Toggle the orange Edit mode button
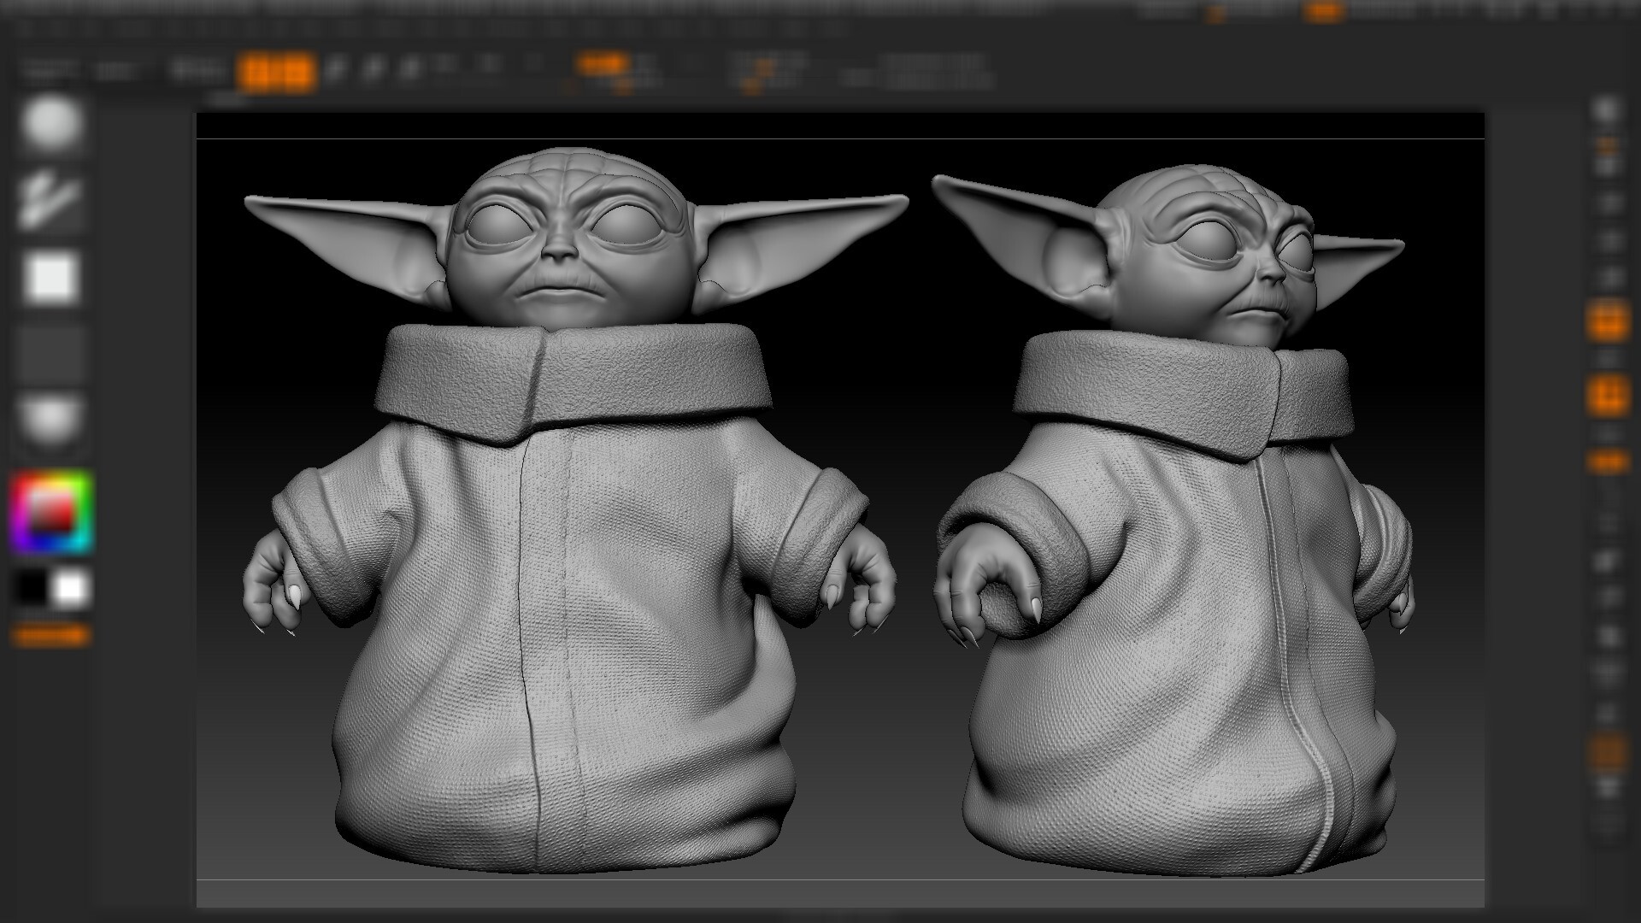 (259, 73)
